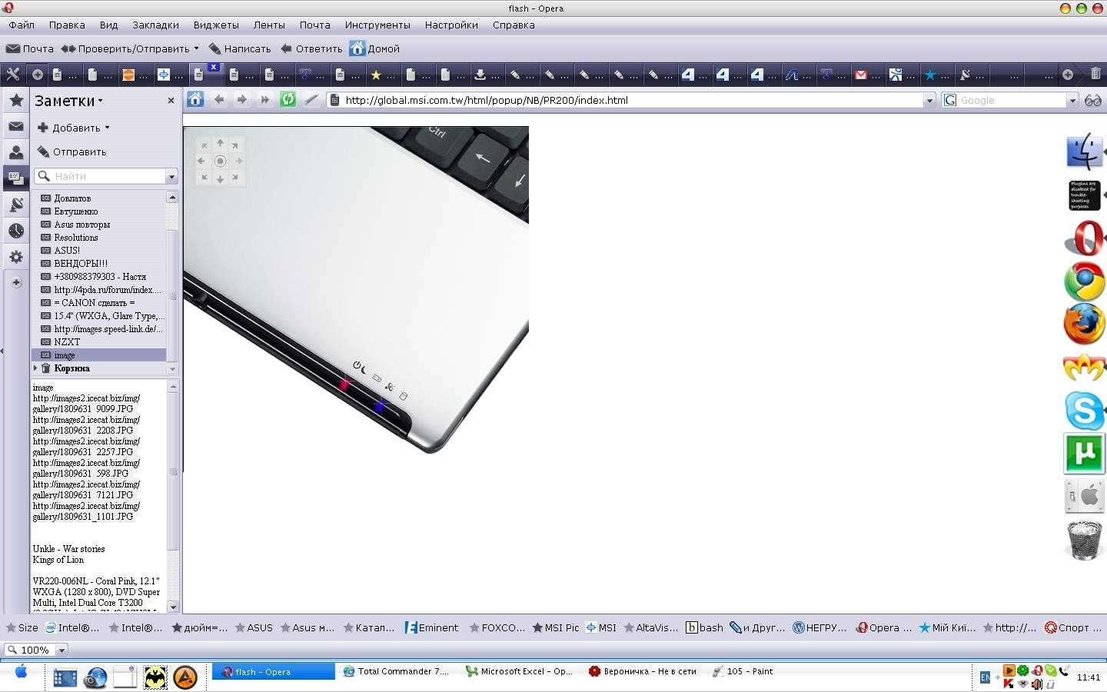1107x692 pixels.
Task: Open the Инструменты menu
Action: [377, 25]
